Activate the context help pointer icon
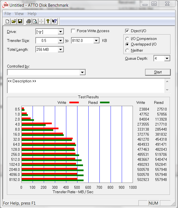Screen dimensions: 178x208 tap(54, 21)
